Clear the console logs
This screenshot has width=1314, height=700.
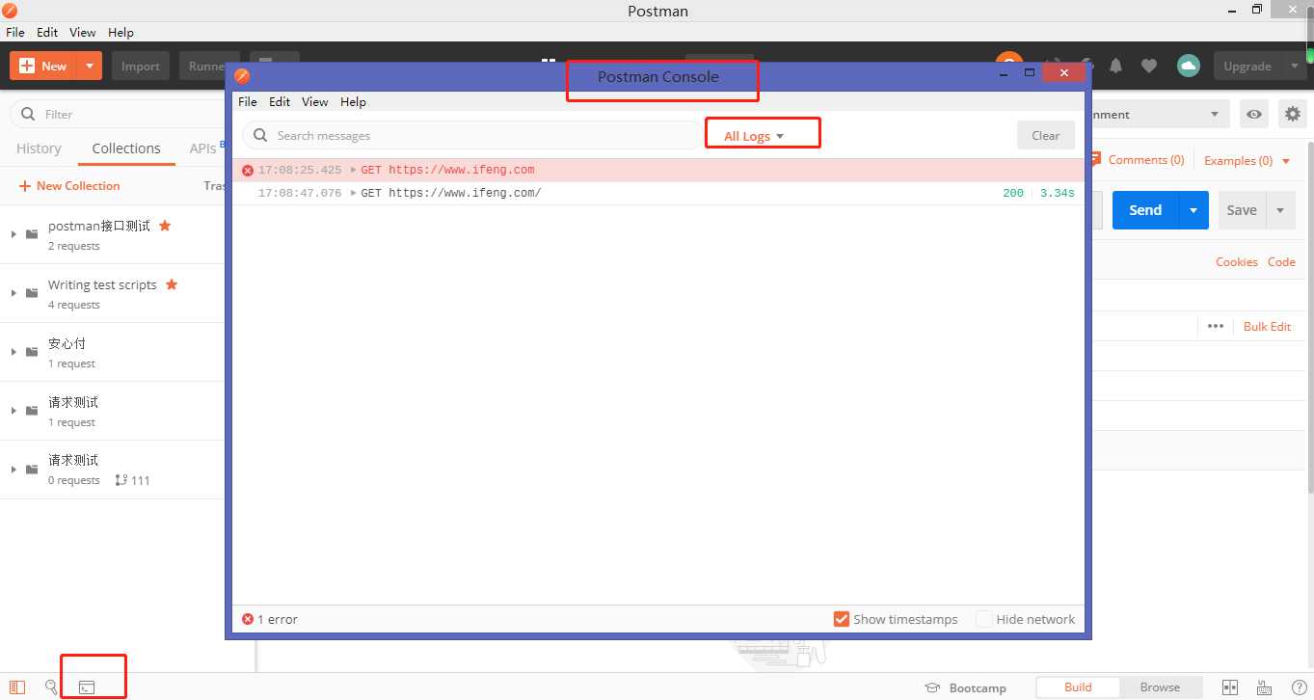coord(1046,136)
